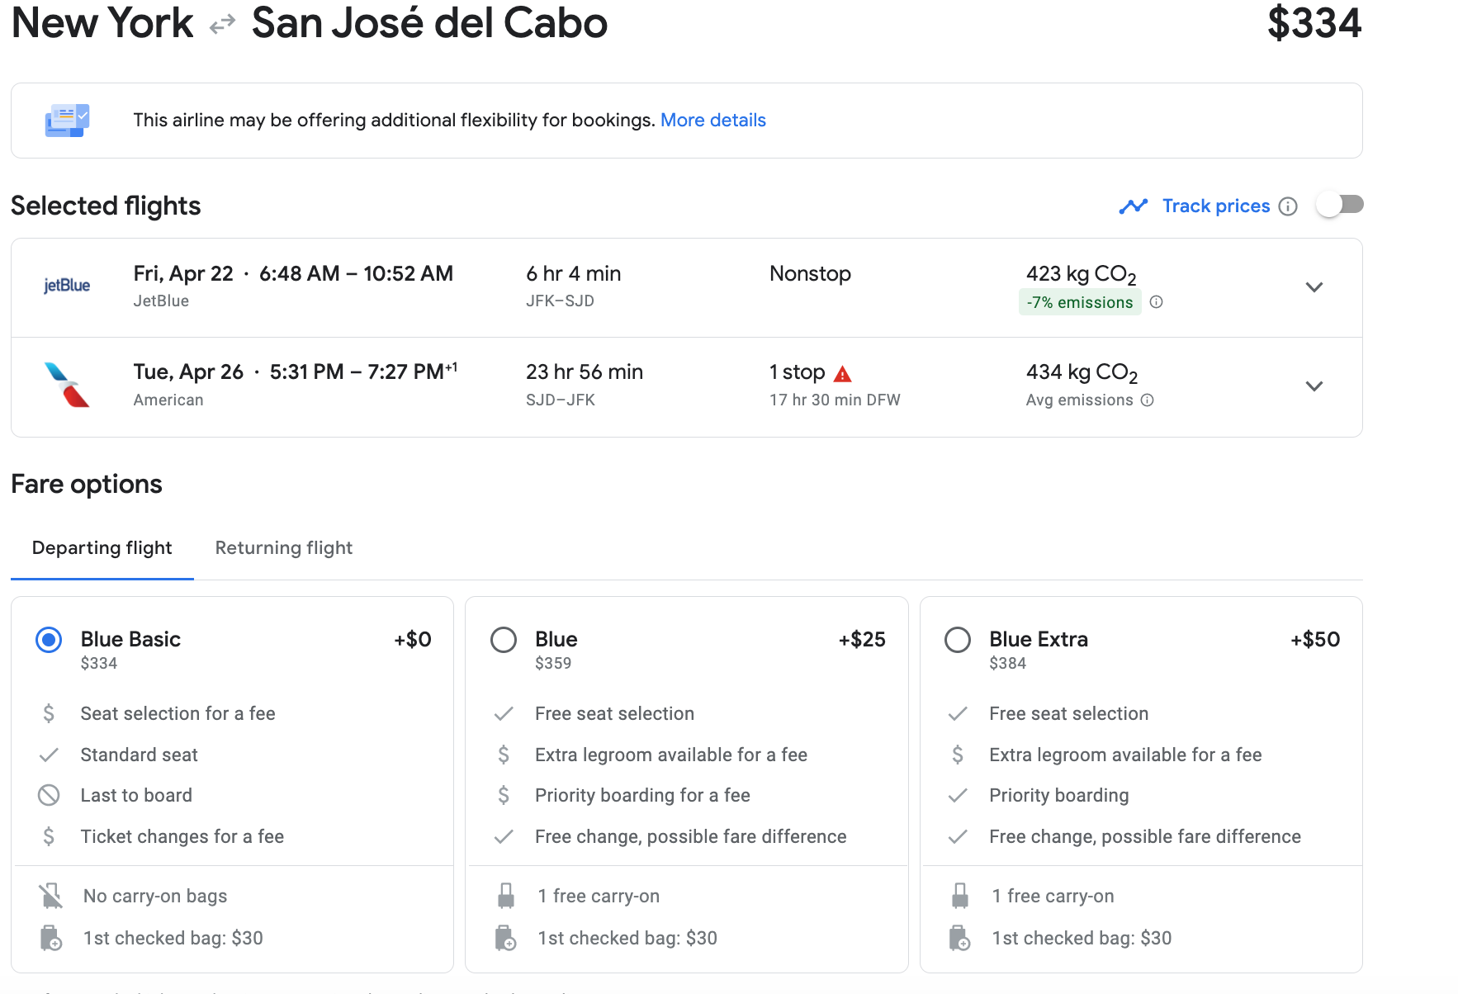Click info icon beside Avg emissions
Viewport: 1458px width, 994px height.
1147,400
